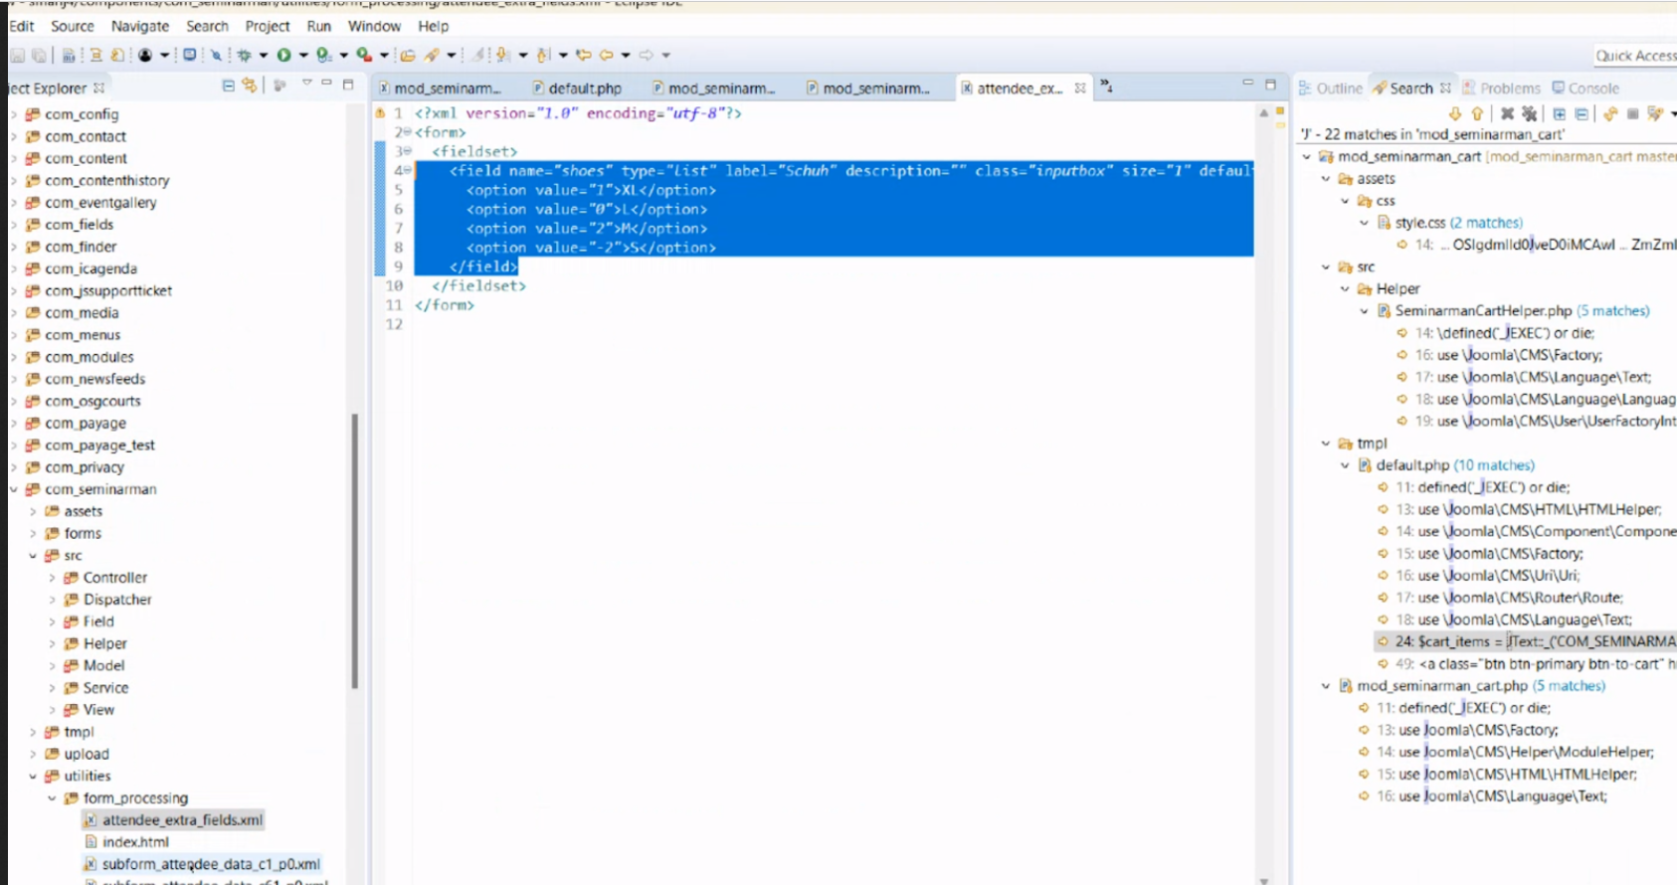Remove all matches in Search view
The image size is (1677, 885).
click(x=1530, y=114)
